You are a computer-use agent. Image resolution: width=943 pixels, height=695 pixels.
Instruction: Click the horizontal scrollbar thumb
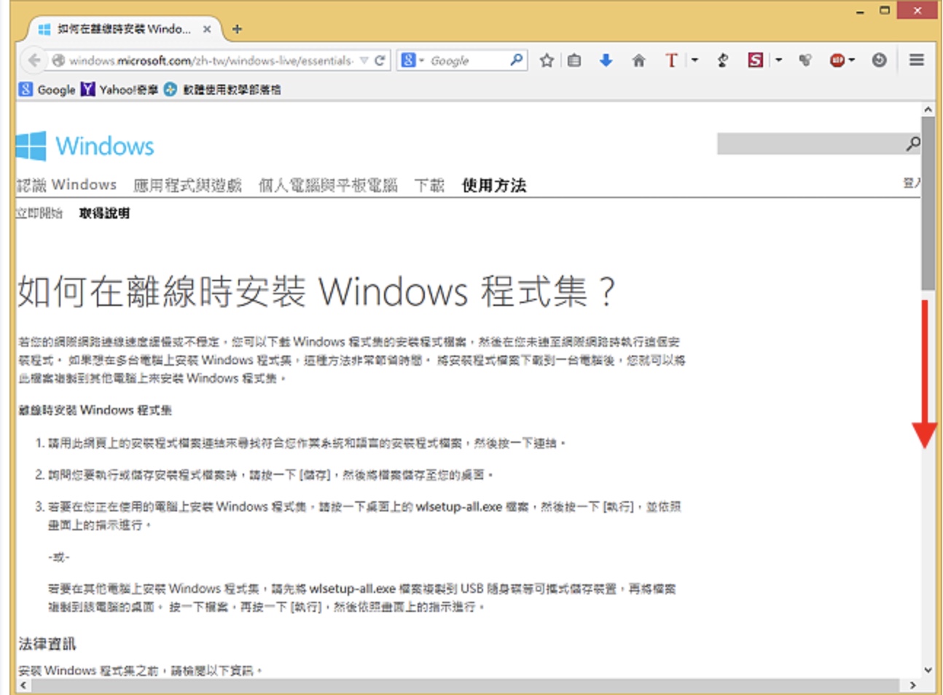click(465, 686)
